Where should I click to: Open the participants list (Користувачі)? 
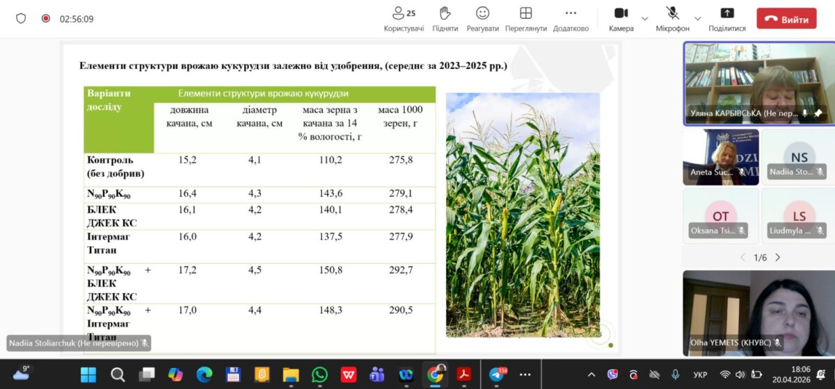pyautogui.click(x=404, y=19)
